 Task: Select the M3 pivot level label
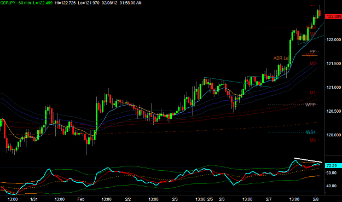tap(312, 34)
